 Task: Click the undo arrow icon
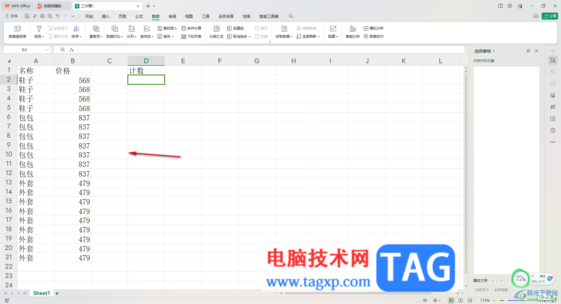pyautogui.click(x=58, y=16)
